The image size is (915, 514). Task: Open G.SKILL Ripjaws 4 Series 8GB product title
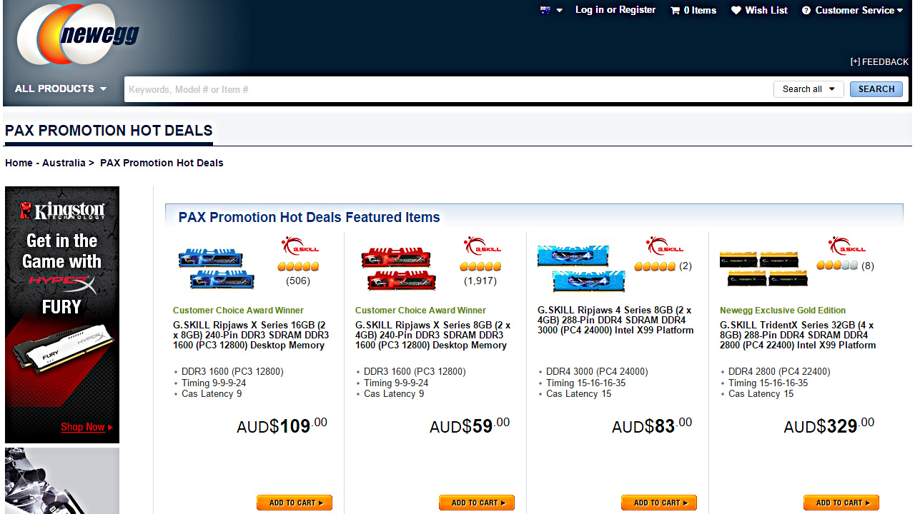615,320
